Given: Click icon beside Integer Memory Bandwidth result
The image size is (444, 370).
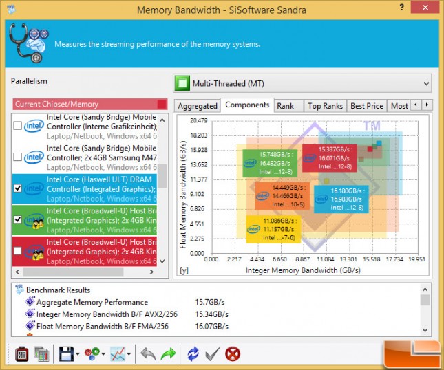Looking at the screenshot, I should click(30, 314).
